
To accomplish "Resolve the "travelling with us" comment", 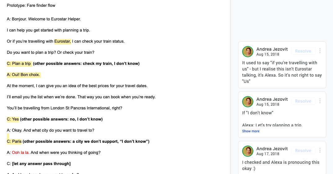I will [303, 51].
